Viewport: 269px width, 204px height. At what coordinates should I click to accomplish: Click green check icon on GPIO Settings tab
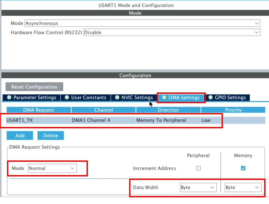click(210, 98)
